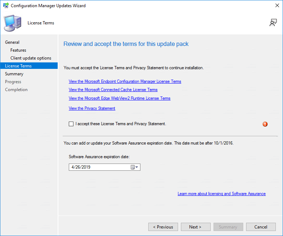Click the feedback person icon in header
This screenshot has height=236, width=283.
pyautogui.click(x=273, y=23)
